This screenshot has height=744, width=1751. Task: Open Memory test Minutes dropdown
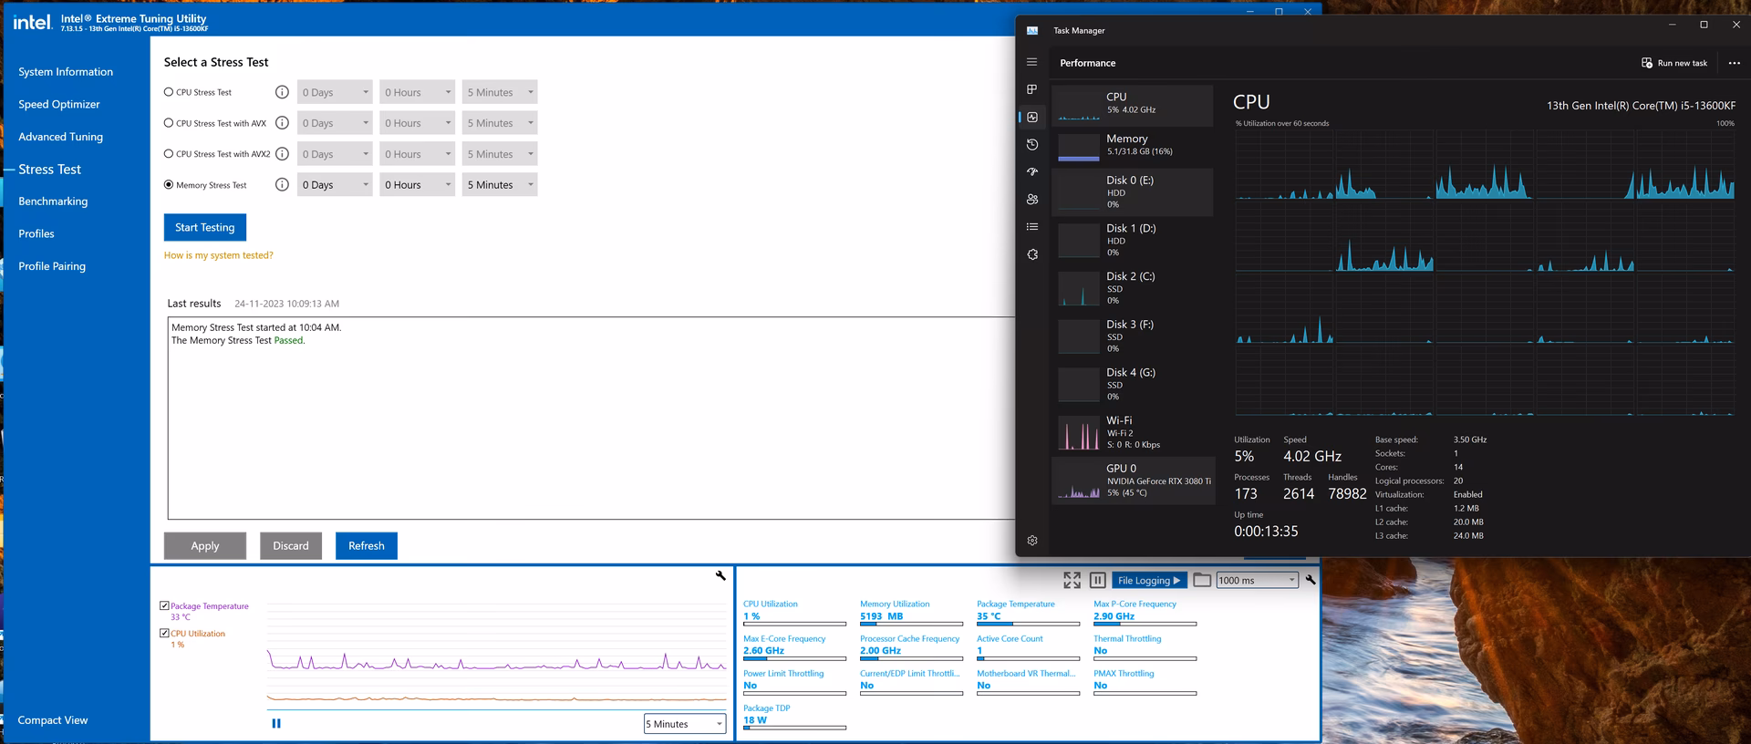pos(499,185)
